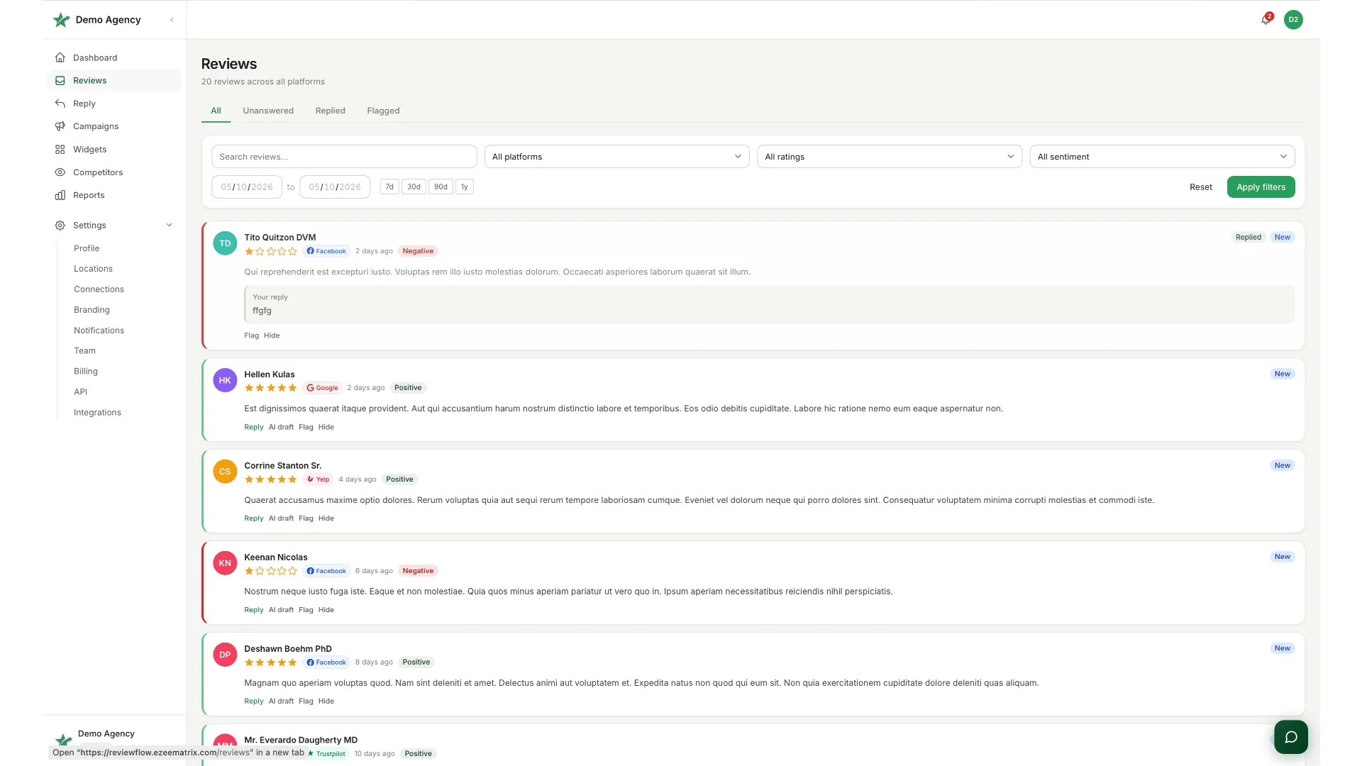Open the All platforms dropdown
The height and width of the screenshot is (766, 1362).
tap(616, 157)
